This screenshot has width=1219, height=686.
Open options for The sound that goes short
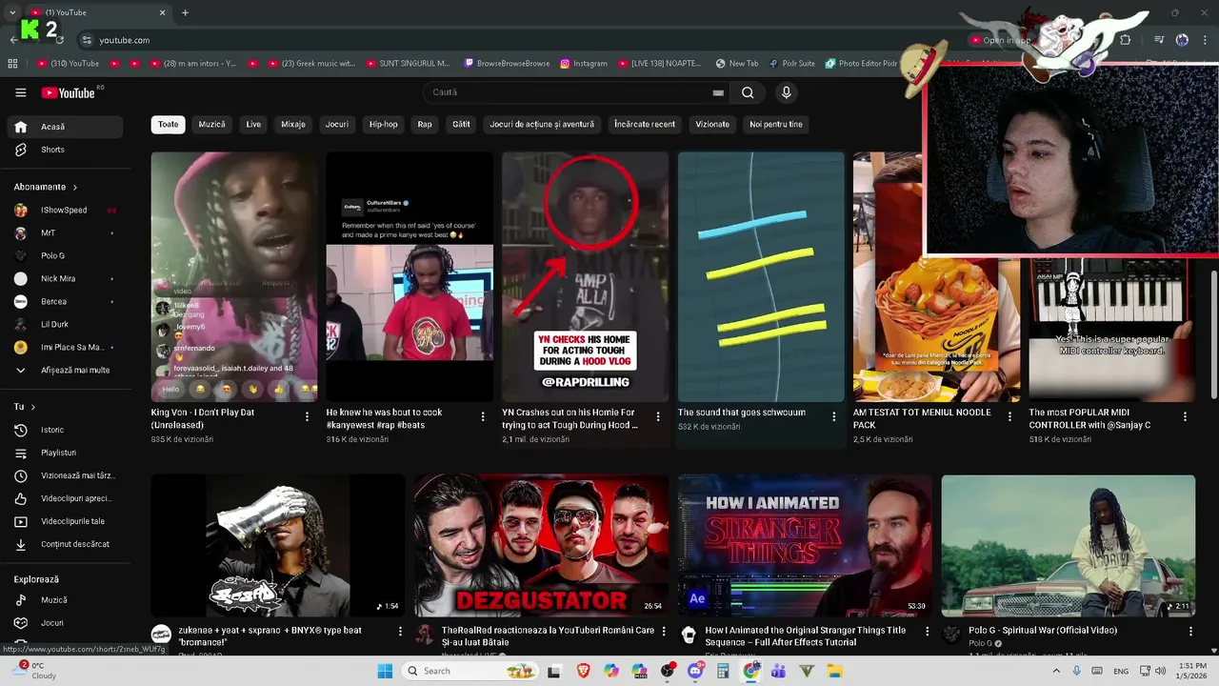833,416
